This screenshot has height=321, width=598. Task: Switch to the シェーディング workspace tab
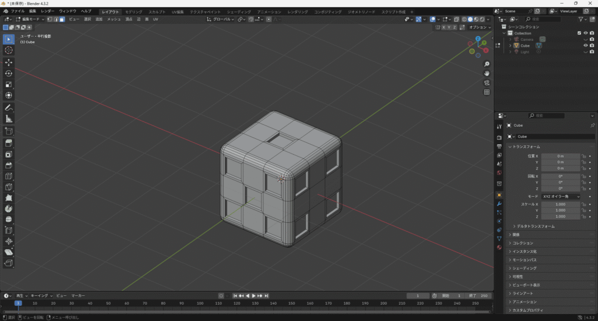(239, 12)
